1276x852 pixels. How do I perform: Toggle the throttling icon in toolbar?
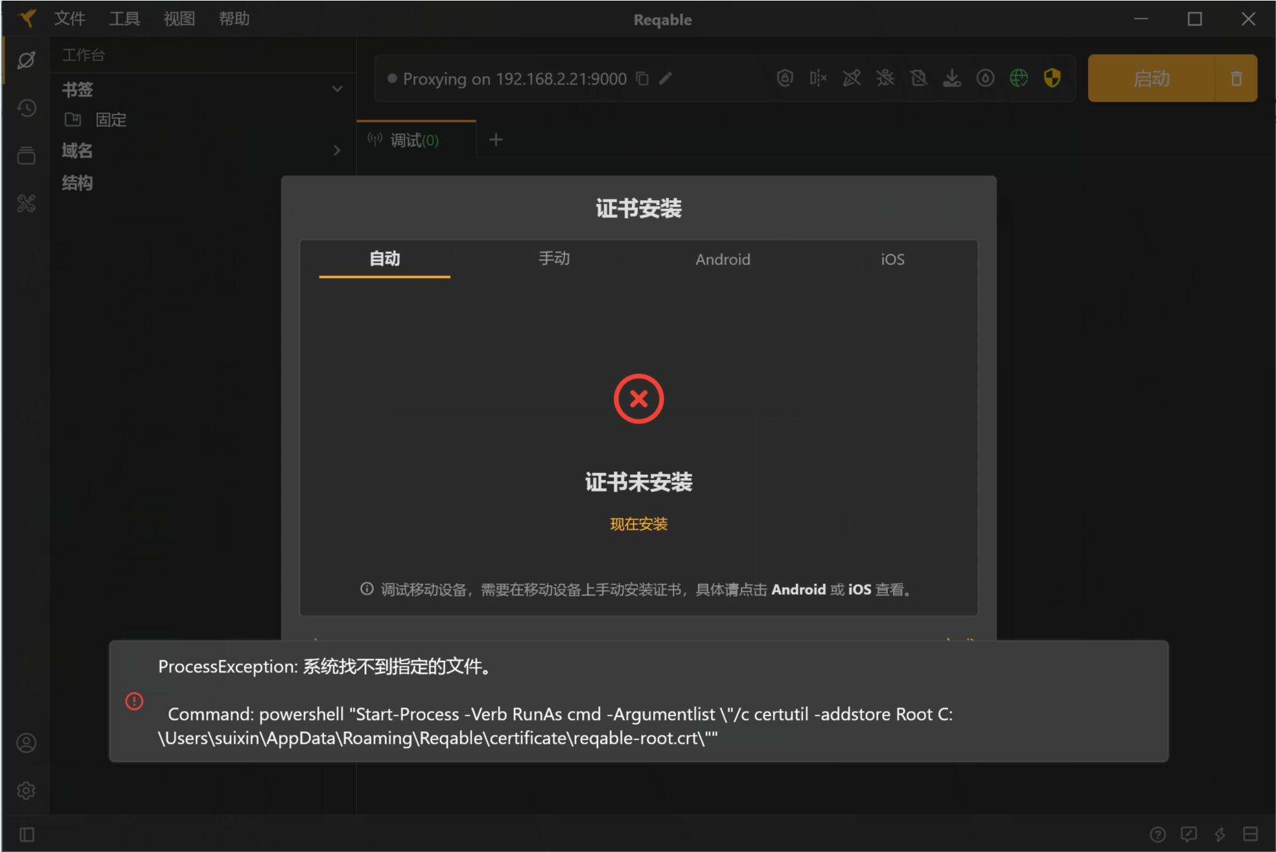(x=986, y=78)
